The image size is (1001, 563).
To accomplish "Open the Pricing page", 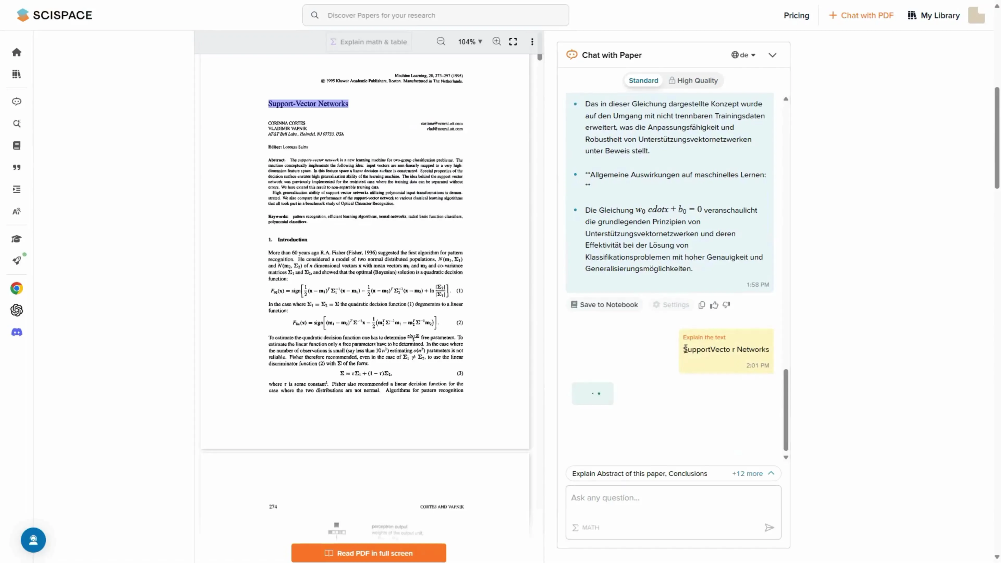I will [796, 16].
